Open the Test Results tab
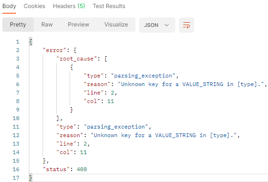268x182 pixels. tap(109, 6)
